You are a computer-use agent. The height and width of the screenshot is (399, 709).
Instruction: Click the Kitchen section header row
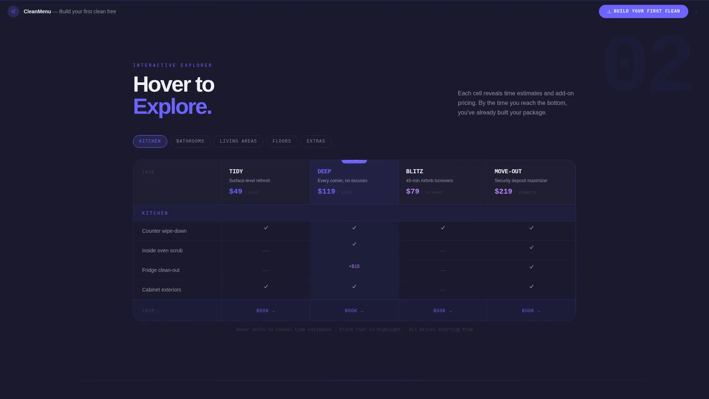354,213
